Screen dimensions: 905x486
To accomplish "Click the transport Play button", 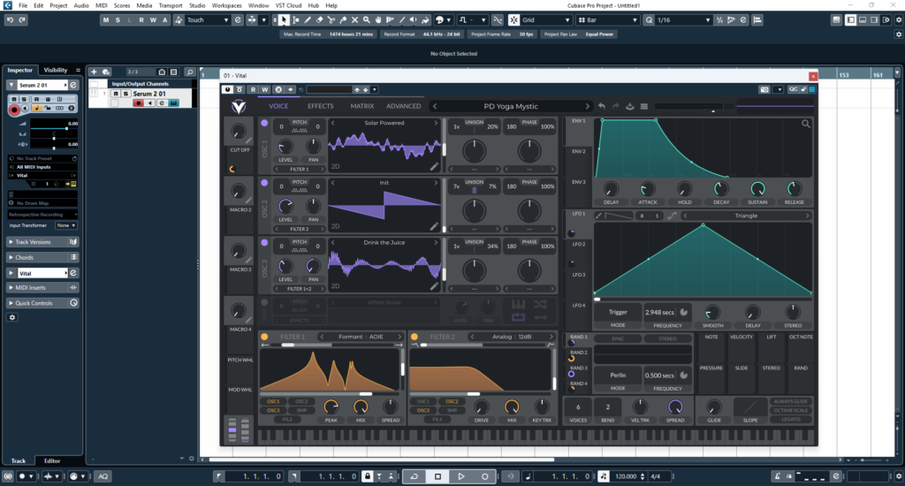I will [460, 476].
